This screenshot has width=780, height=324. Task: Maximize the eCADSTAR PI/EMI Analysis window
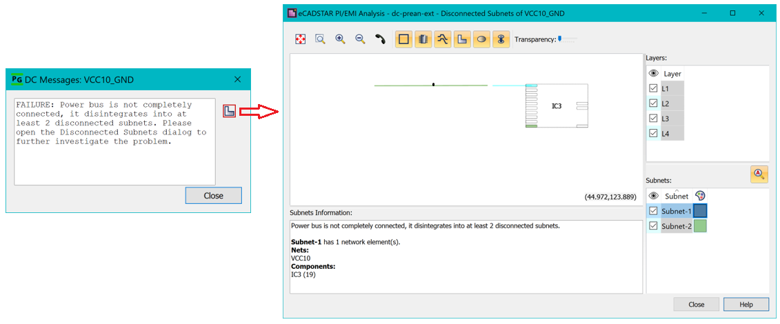tap(732, 13)
